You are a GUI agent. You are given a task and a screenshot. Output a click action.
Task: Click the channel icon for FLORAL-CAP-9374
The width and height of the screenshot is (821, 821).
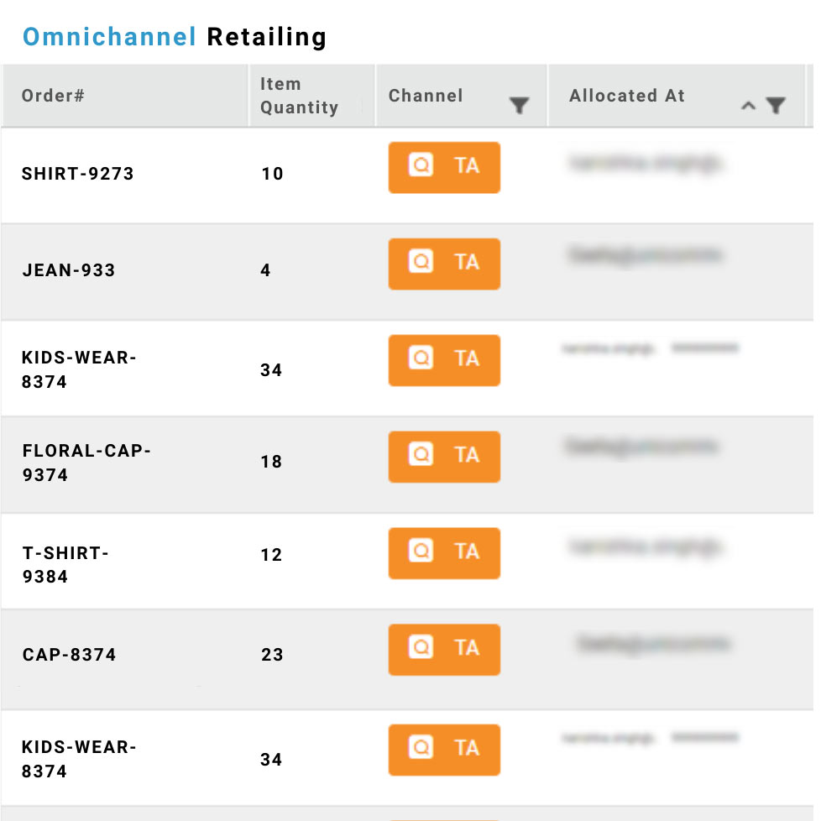(x=421, y=454)
